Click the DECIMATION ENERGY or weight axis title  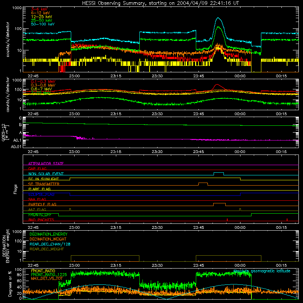(x=6, y=246)
